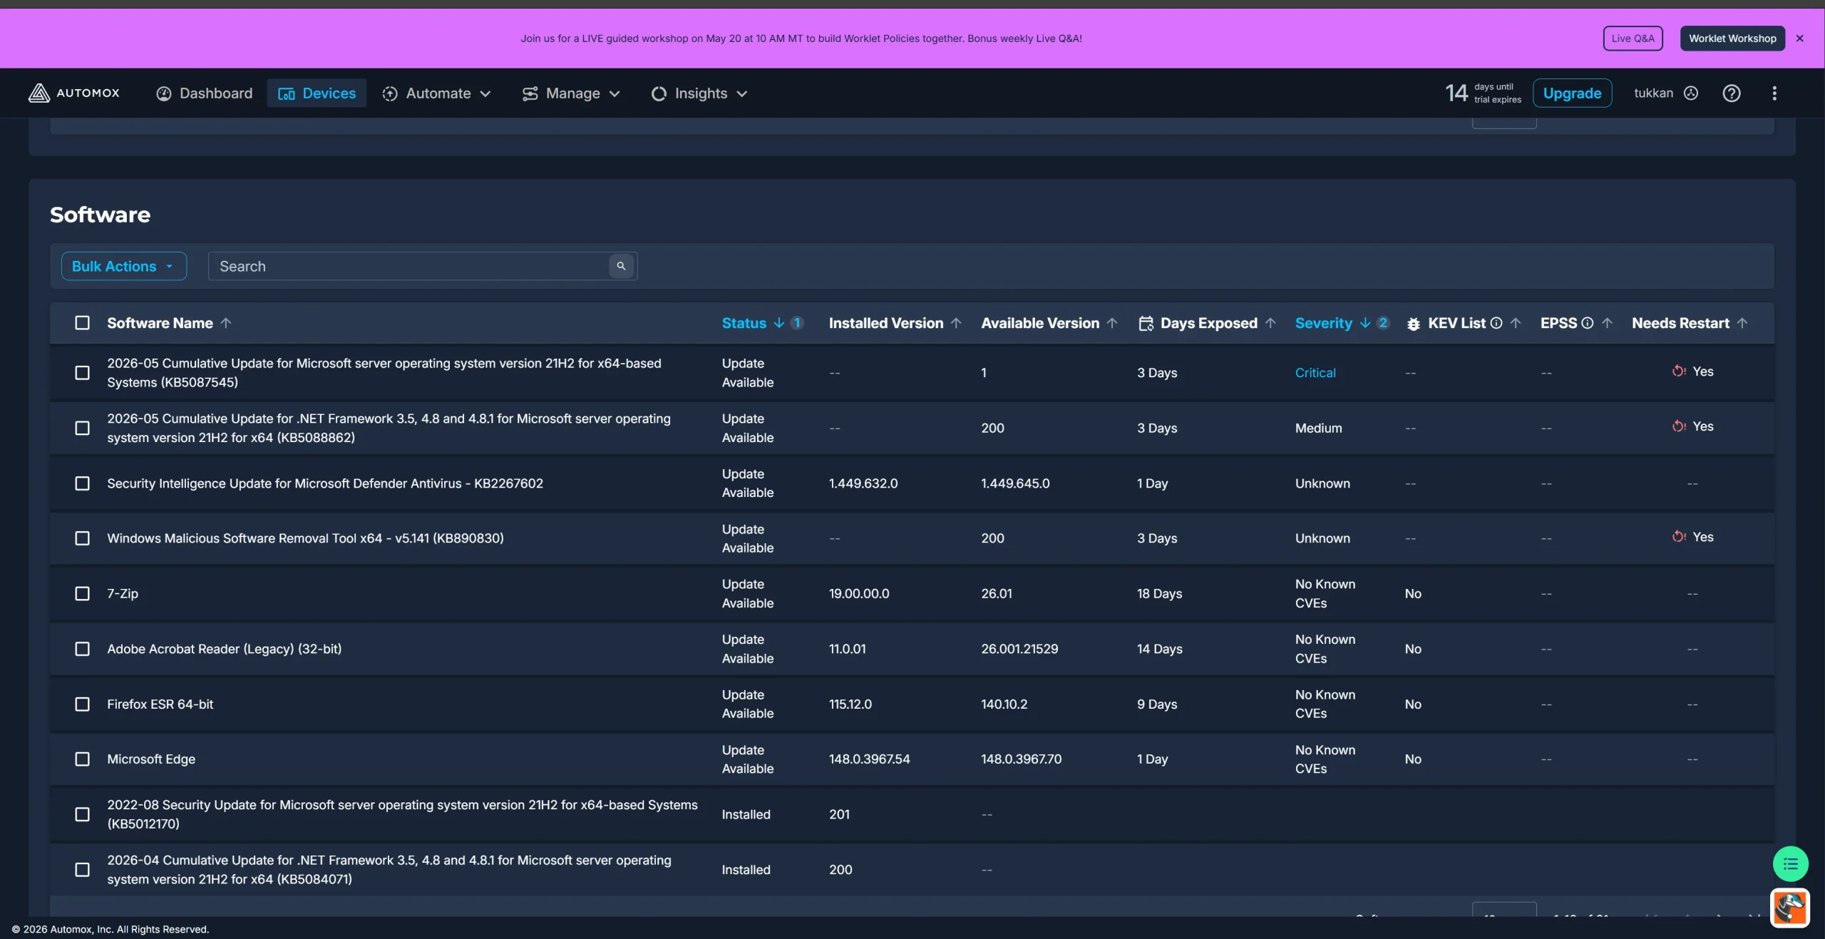Toggle the Status sort direction arrow
This screenshot has width=1825, height=939.
[x=779, y=323]
